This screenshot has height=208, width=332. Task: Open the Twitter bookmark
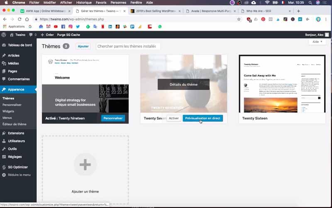[78, 27]
